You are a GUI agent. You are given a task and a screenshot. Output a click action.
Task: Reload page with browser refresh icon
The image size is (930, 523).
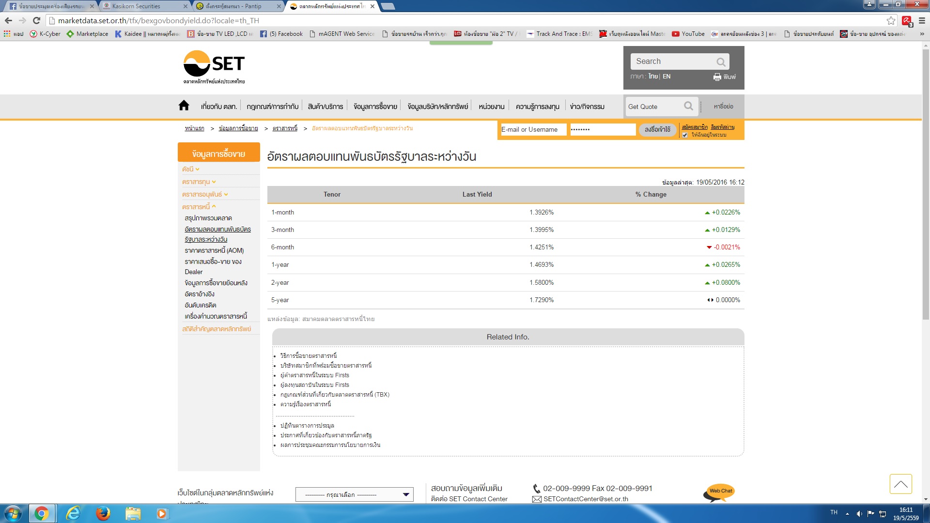pos(36,20)
